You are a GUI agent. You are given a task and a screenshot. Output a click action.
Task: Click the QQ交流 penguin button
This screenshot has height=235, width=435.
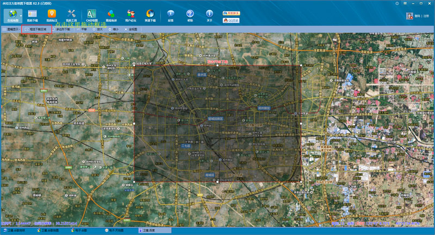click(x=231, y=20)
